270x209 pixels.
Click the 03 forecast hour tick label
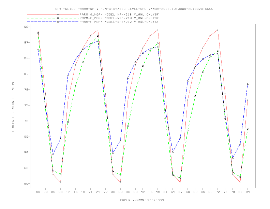pyautogui.click(x=45, y=192)
